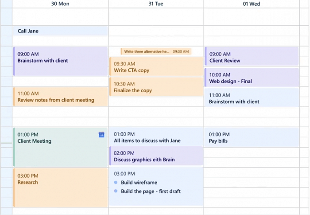
Task: Open Wednesday's Brainstorm with client event
Action: (x=252, y=98)
